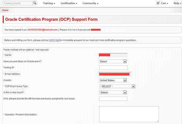Viewport: 182px width, 124px height.
Task: Open the shopping Cart icon
Action: coord(158,3)
